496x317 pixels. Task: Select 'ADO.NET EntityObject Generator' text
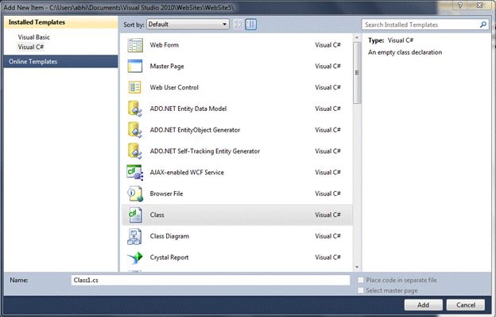click(195, 130)
